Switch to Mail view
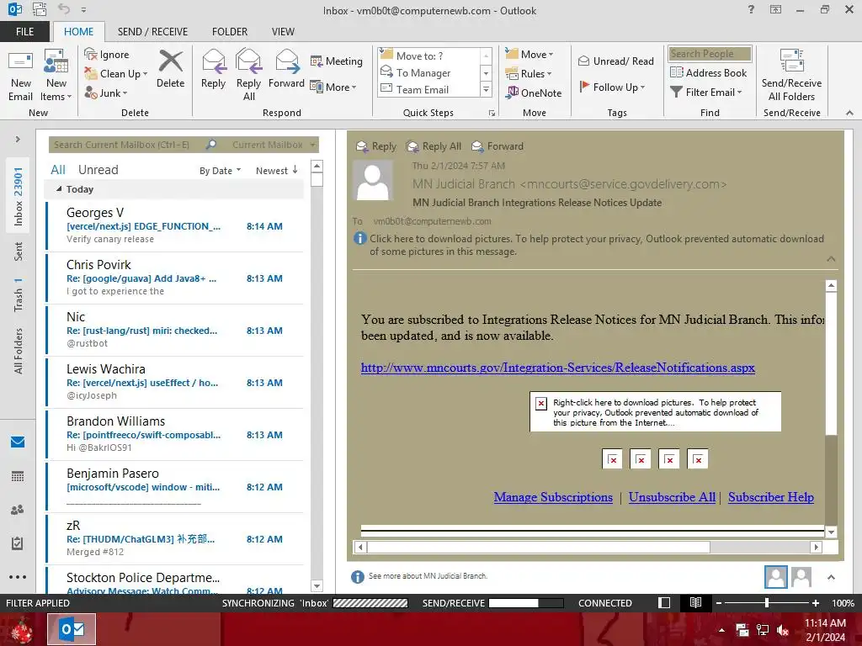 pyautogui.click(x=18, y=442)
